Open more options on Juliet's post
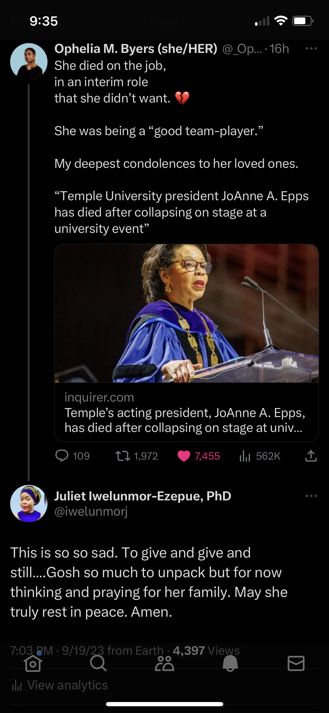329x713 pixels. click(x=311, y=496)
